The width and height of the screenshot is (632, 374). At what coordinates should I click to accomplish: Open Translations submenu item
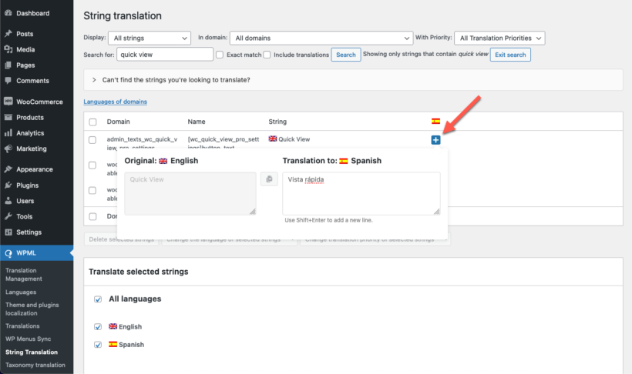(22, 326)
